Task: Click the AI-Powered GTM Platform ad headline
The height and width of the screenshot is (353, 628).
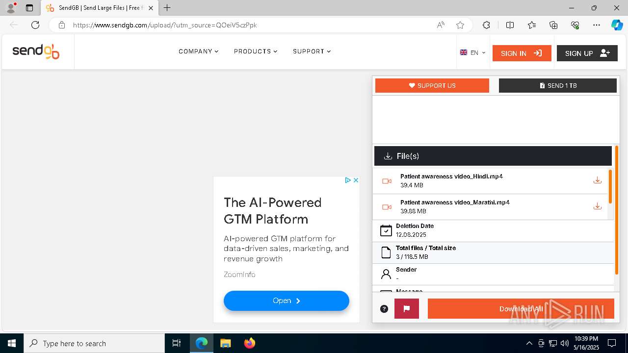Action: coord(273,211)
